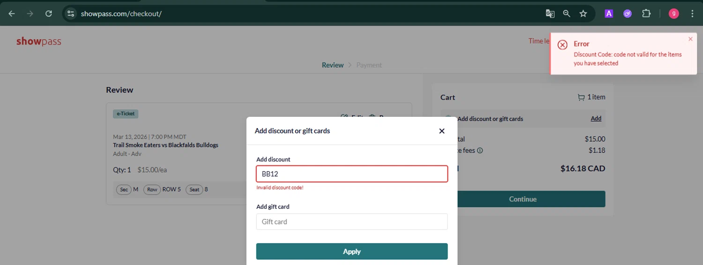Screen dimensions: 703x265
Task: Click the zoom magnifier icon in address bar
Action: (567, 14)
